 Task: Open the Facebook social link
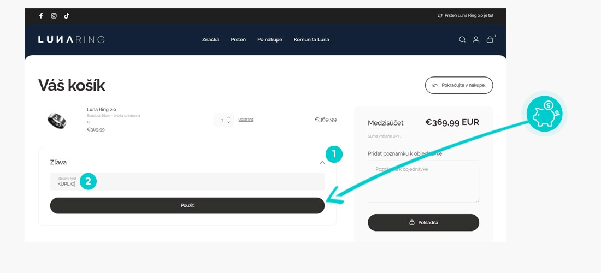pos(41,16)
